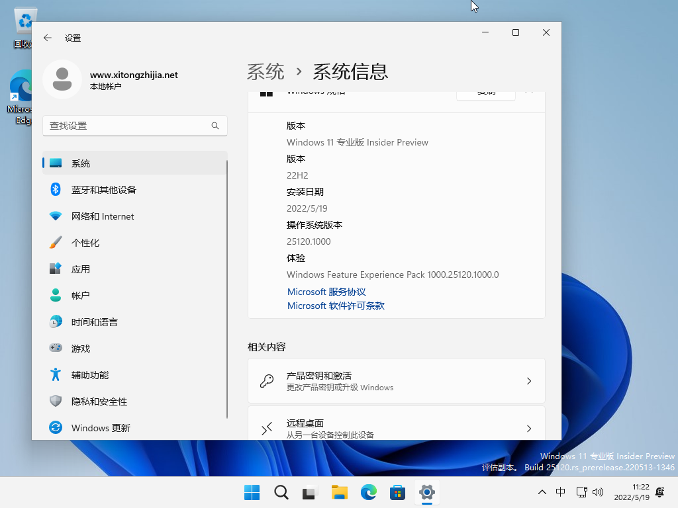
Task: Open the Recycle Bin desktop icon
Action: pos(24,20)
